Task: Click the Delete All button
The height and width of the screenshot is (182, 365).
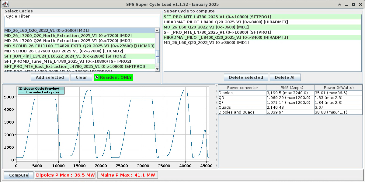Action: coord(285,78)
